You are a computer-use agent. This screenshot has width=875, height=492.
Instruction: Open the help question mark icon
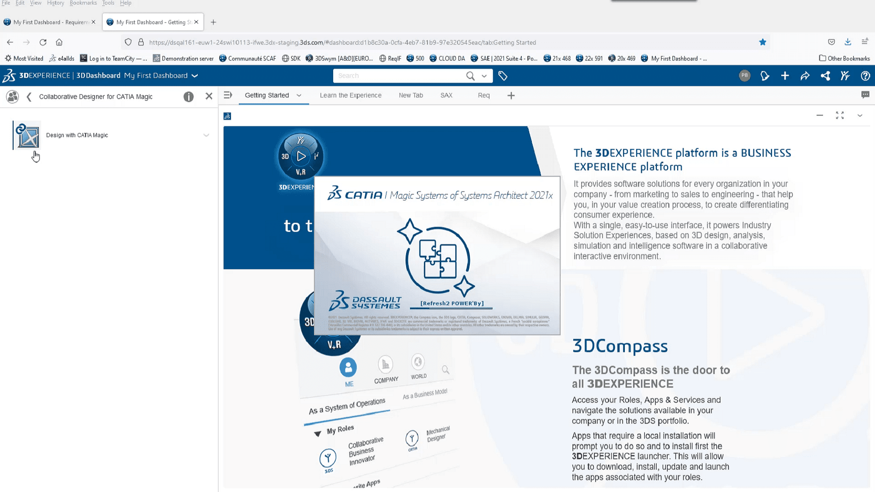[865, 76]
